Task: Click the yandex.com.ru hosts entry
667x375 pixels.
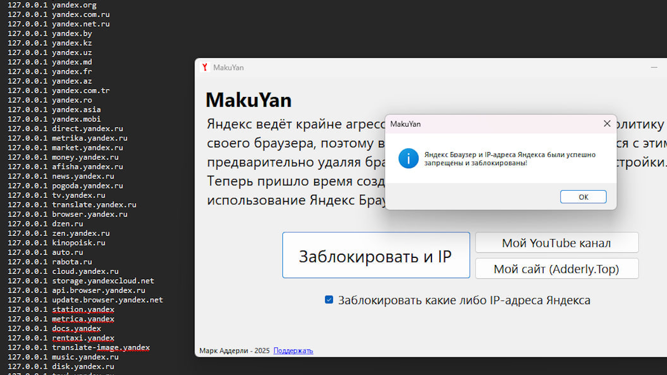Action: [x=58, y=15]
